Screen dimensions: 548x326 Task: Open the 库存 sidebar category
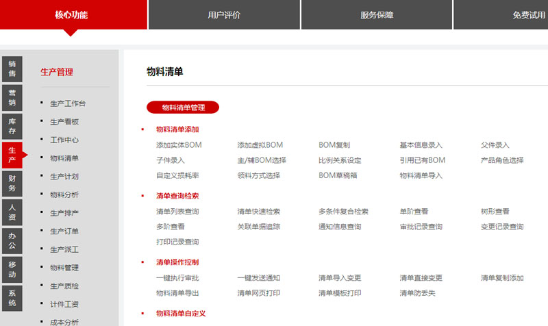coord(12,125)
